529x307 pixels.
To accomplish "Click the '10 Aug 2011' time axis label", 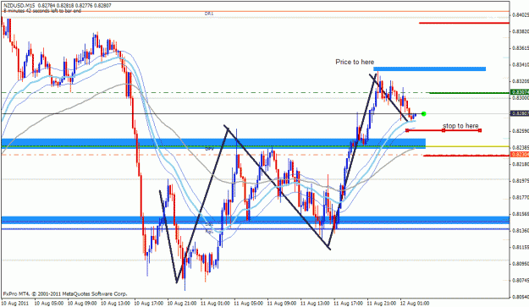I will pyautogui.click(x=15, y=304).
